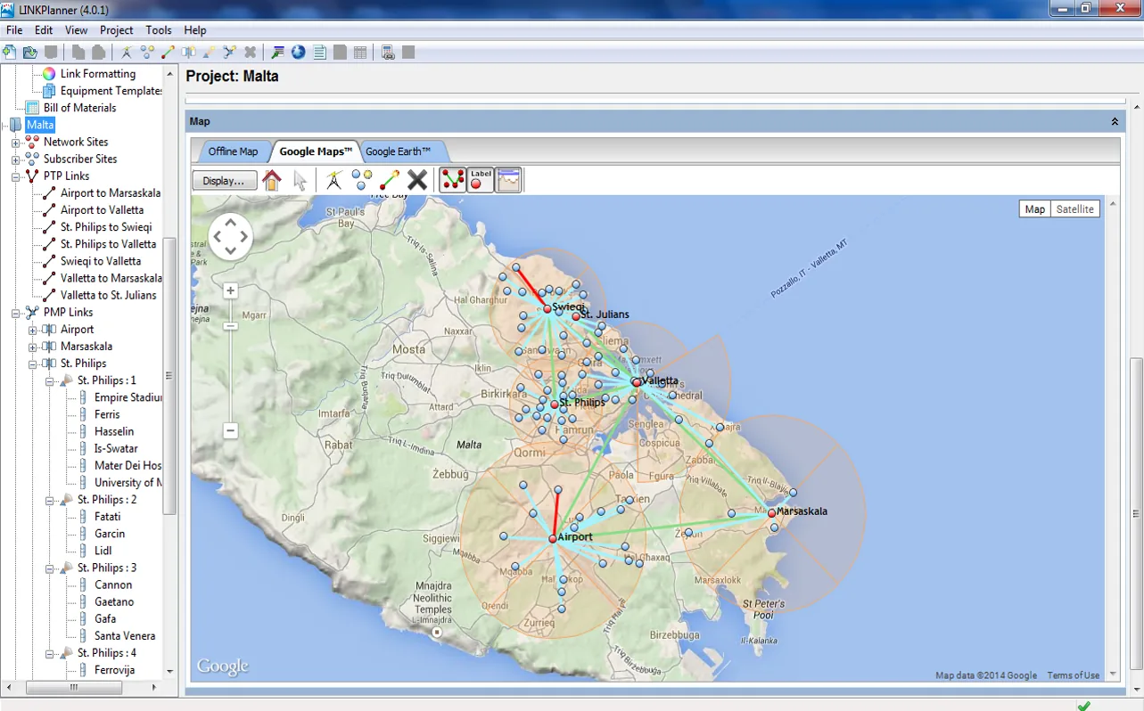Open the Tools menu

point(159,30)
